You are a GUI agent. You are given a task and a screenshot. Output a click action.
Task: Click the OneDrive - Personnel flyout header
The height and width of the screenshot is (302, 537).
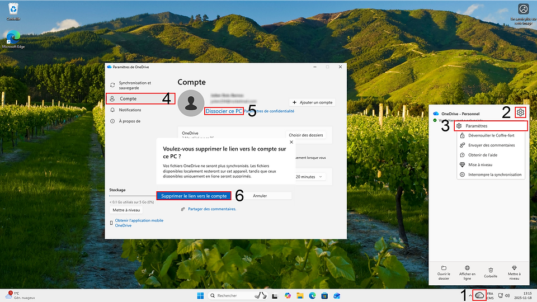pyautogui.click(x=460, y=114)
